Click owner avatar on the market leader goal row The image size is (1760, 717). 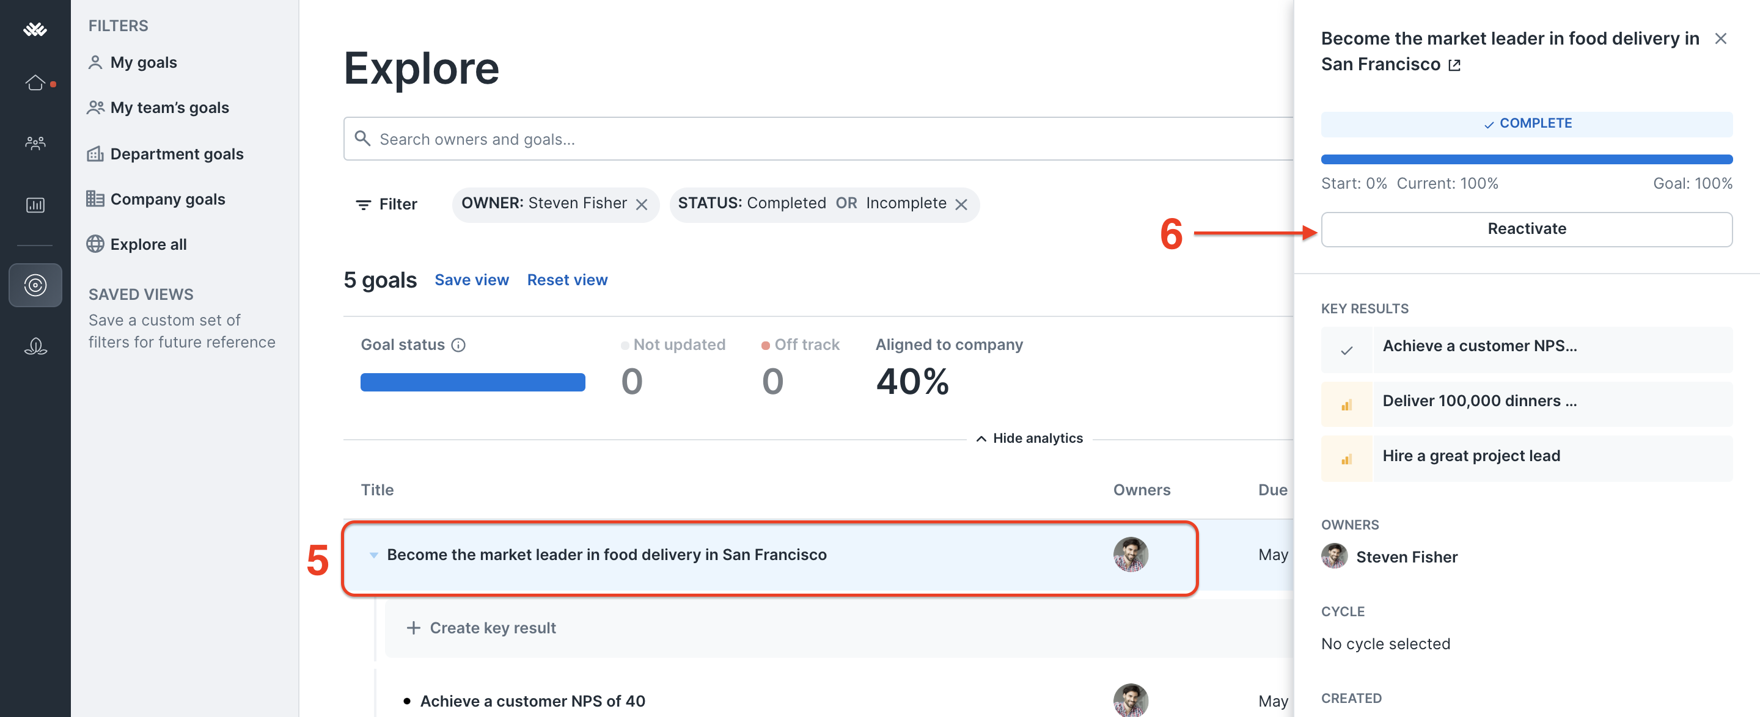(x=1130, y=554)
